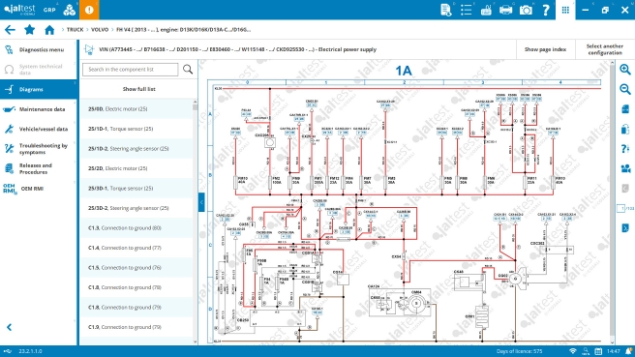
Task: Click the zoom out magnifier icon
Action: click(x=625, y=89)
